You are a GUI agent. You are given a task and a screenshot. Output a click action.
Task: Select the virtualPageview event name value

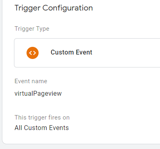tap(38, 94)
